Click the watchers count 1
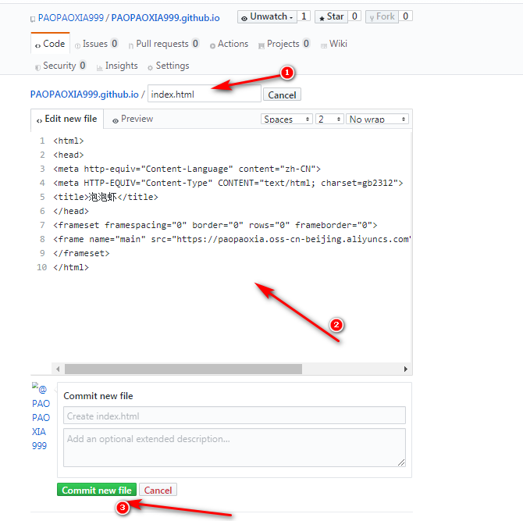Screen dimensions: 523x521 click(x=304, y=16)
